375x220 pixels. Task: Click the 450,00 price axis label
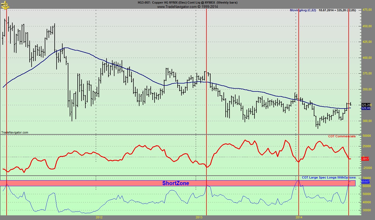coord(367,26)
